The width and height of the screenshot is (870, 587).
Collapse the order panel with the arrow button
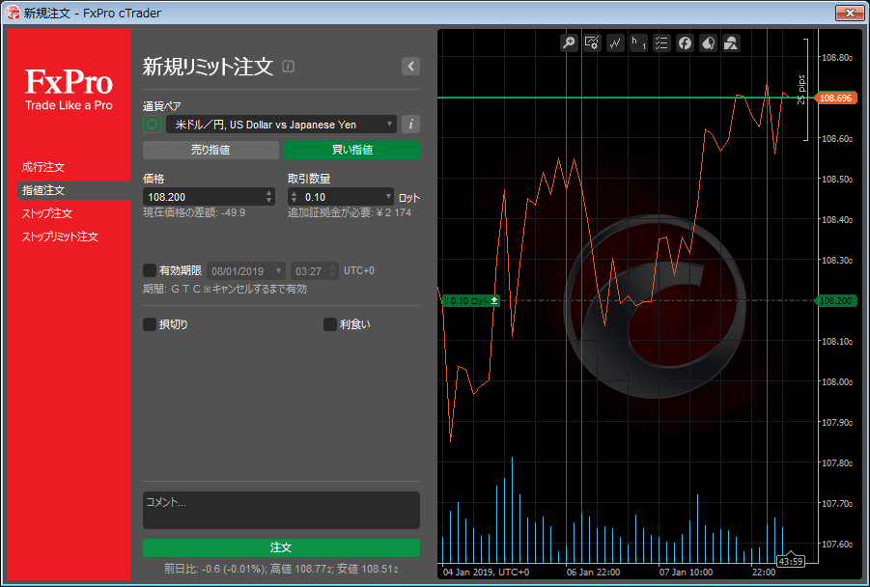click(x=410, y=66)
